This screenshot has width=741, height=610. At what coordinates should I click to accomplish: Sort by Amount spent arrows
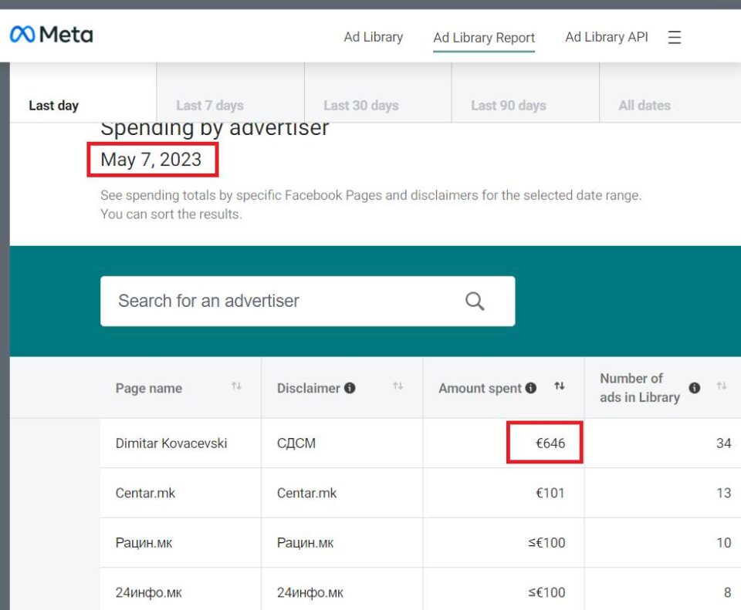click(x=559, y=386)
